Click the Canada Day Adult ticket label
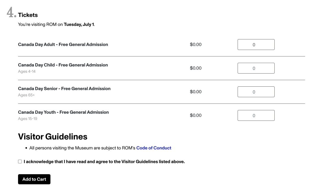This screenshot has height=187, width=320. coord(63,45)
